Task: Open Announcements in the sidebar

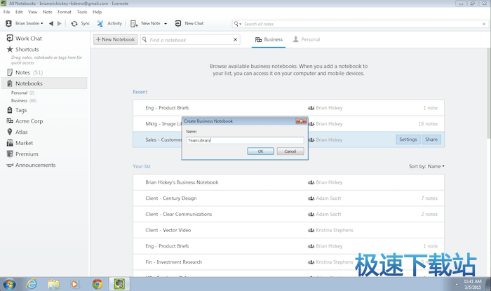Action: click(x=31, y=165)
